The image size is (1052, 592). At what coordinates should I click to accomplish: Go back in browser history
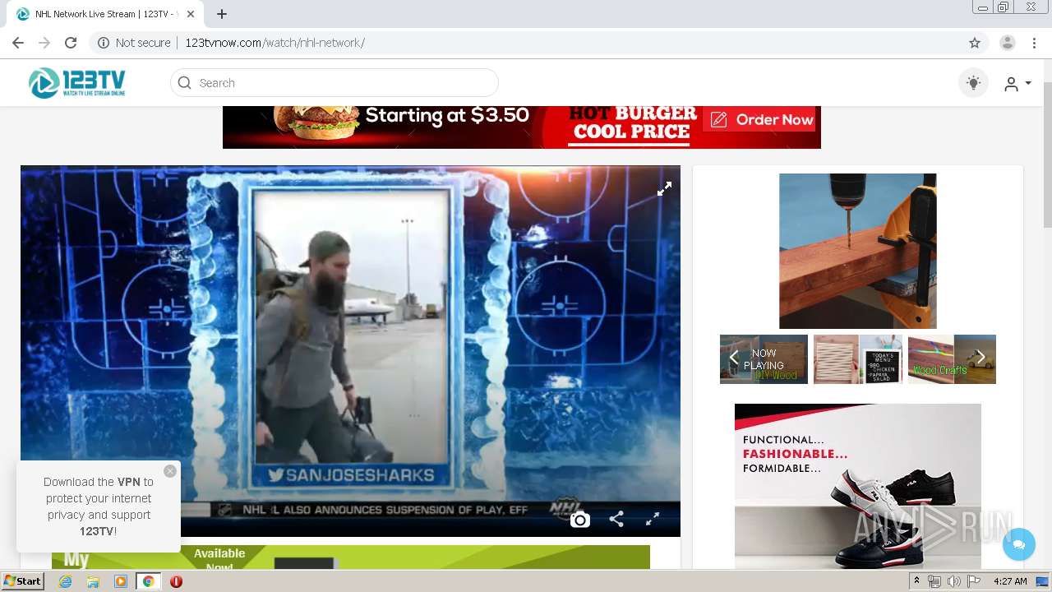18,43
